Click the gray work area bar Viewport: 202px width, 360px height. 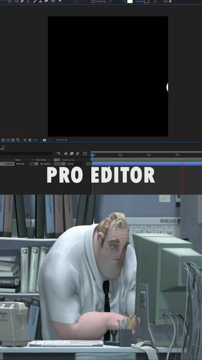coord(147,159)
